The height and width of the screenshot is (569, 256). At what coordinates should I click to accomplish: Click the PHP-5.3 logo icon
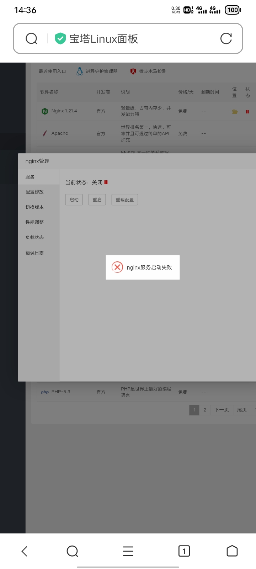point(45,392)
